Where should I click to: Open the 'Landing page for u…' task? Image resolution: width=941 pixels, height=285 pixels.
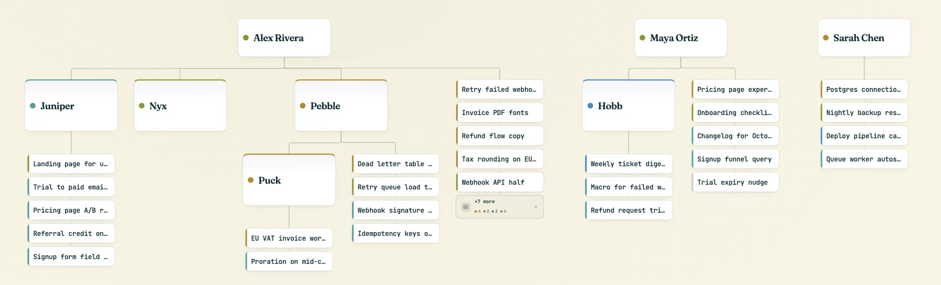71,164
